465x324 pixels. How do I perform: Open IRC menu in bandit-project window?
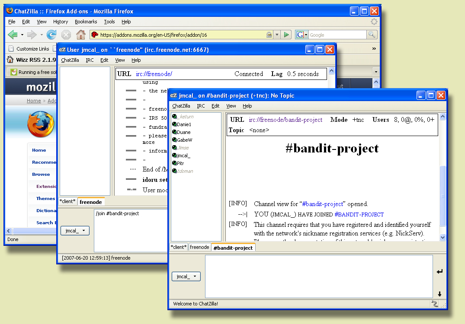click(201, 106)
